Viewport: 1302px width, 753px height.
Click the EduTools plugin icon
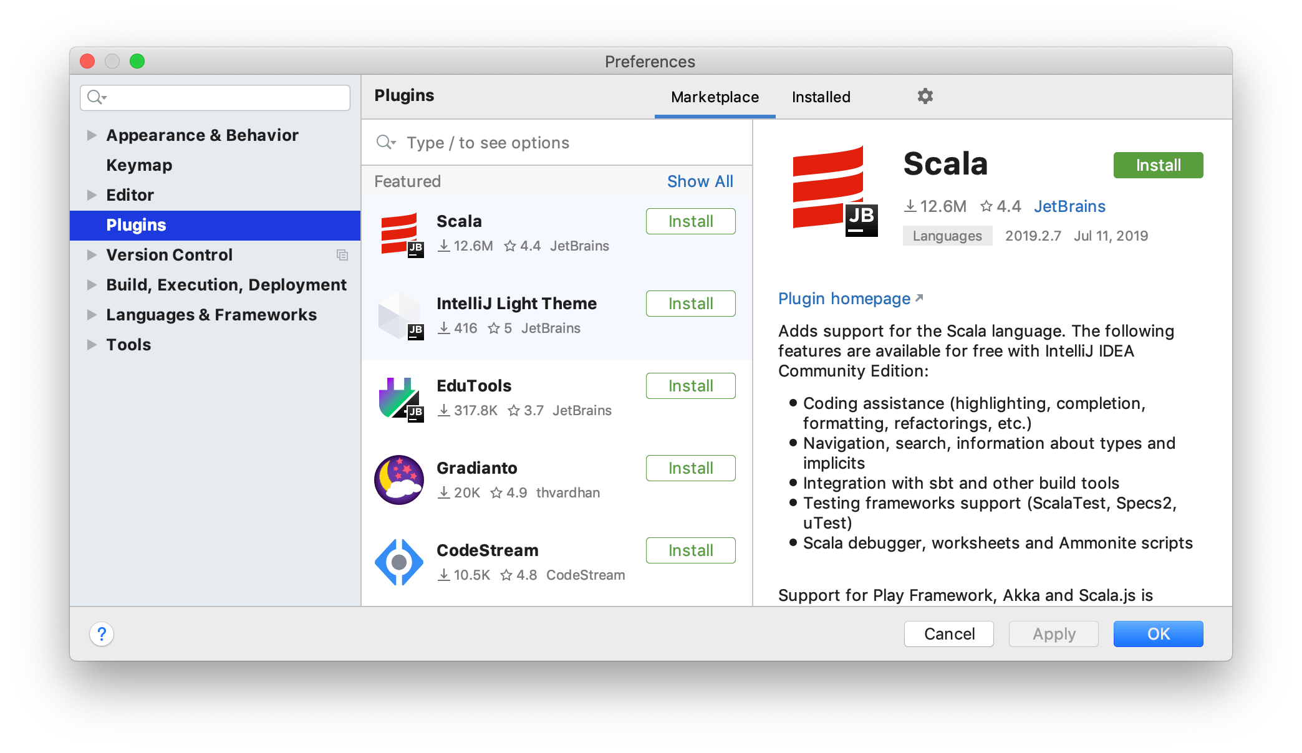click(398, 398)
